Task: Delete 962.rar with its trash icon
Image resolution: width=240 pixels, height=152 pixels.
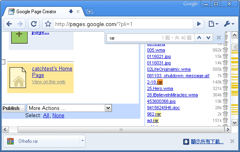Action: 225,114
